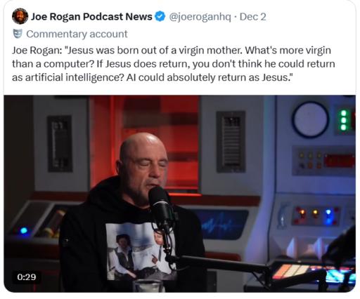The width and height of the screenshot is (360, 299).
Task: Click the drinking glass at video bottom
Action: pyautogui.click(x=148, y=286)
